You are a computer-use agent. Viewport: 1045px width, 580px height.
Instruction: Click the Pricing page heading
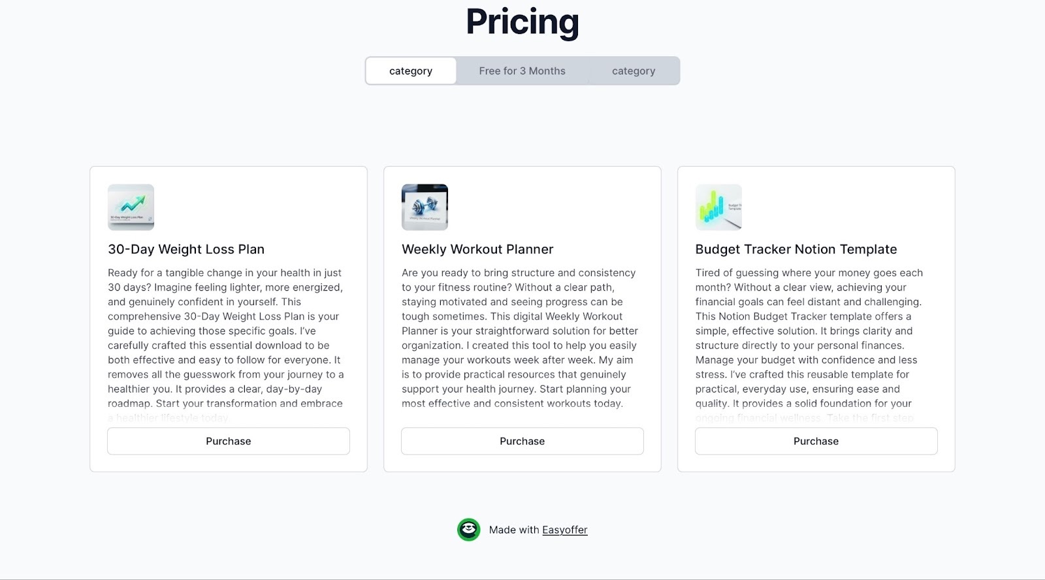coord(522,22)
